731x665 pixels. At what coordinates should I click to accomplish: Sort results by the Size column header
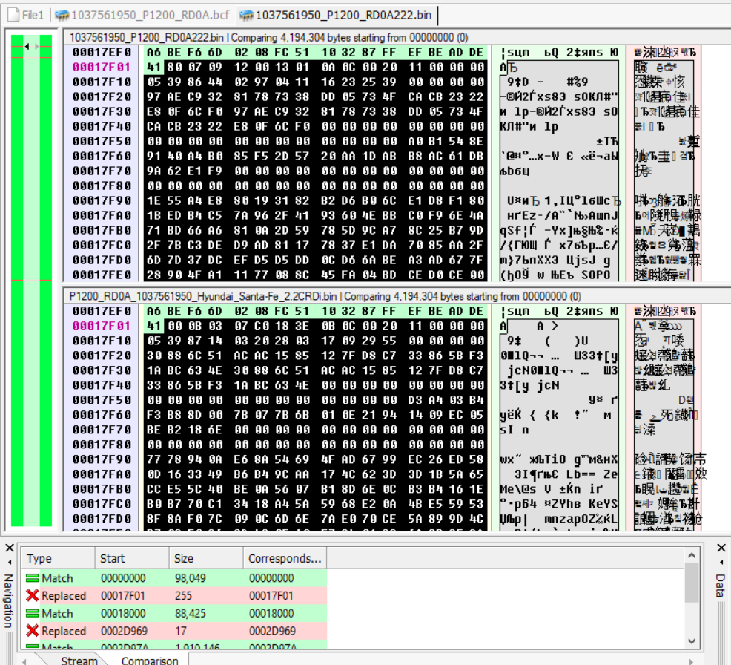206,558
